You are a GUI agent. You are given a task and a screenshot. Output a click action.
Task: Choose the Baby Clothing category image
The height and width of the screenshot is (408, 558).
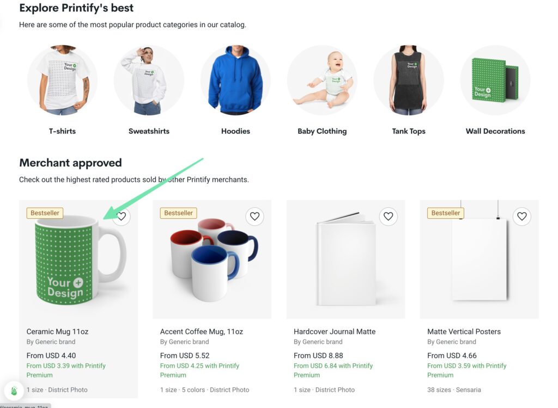tap(322, 80)
